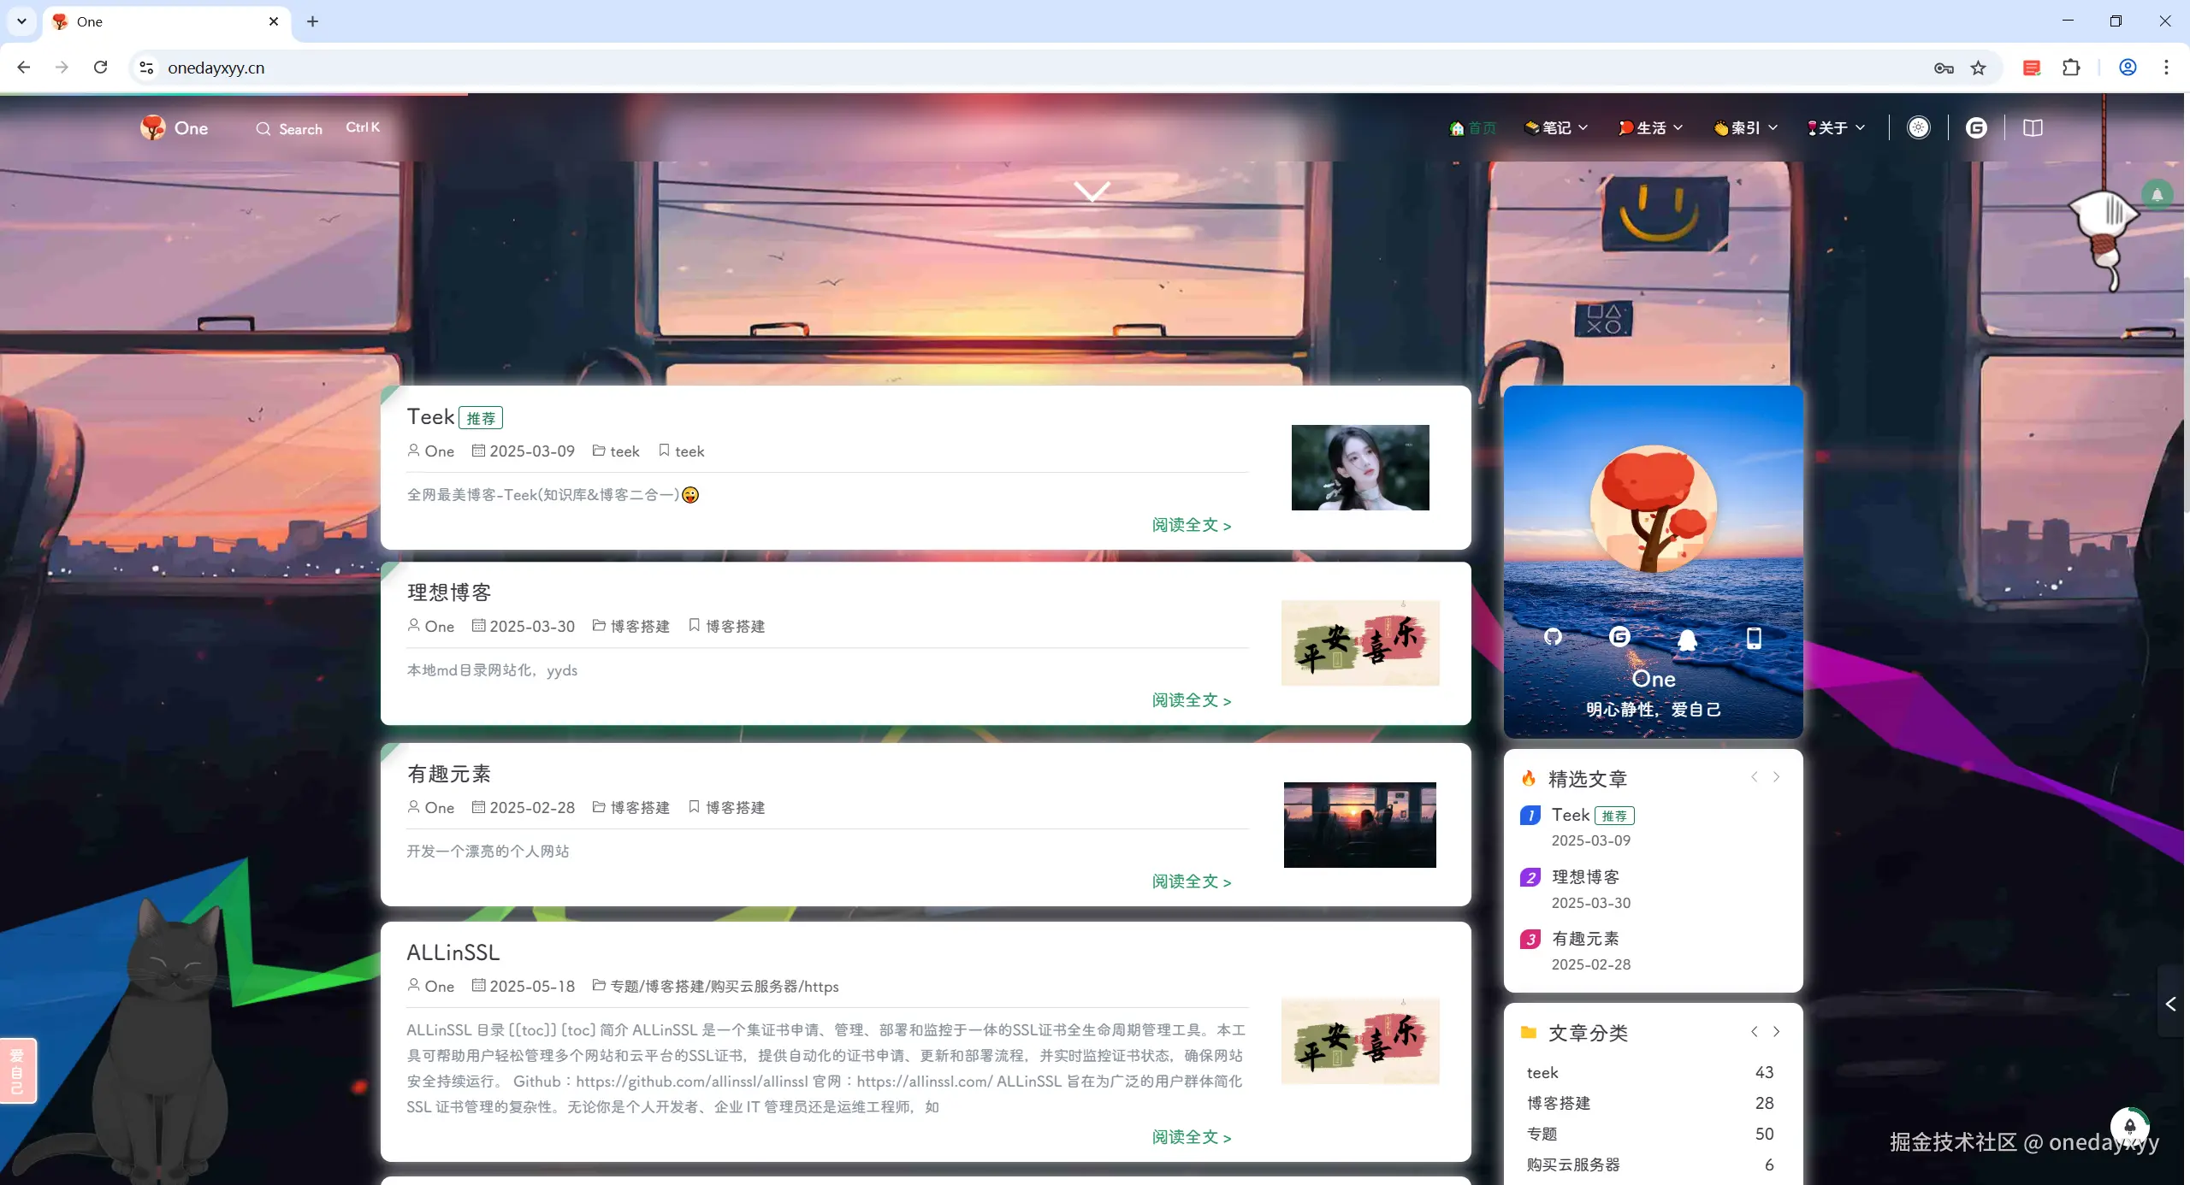Expand the 笔记 navigation dropdown
Image resolution: width=2190 pixels, height=1185 pixels.
1556,127
